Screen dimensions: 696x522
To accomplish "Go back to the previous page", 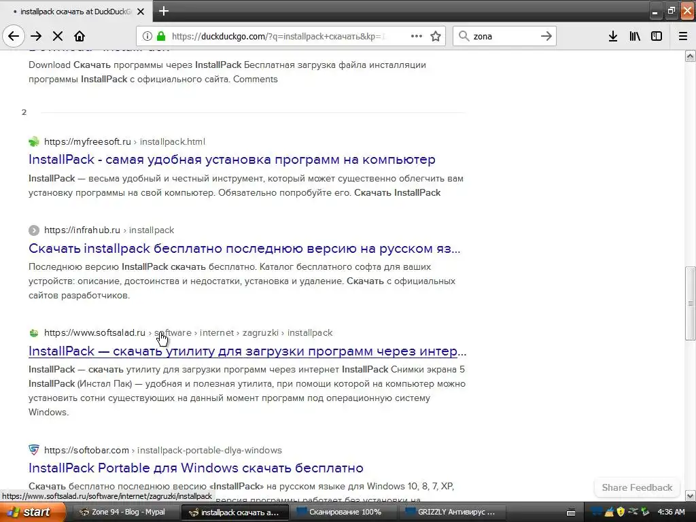I will point(14,37).
